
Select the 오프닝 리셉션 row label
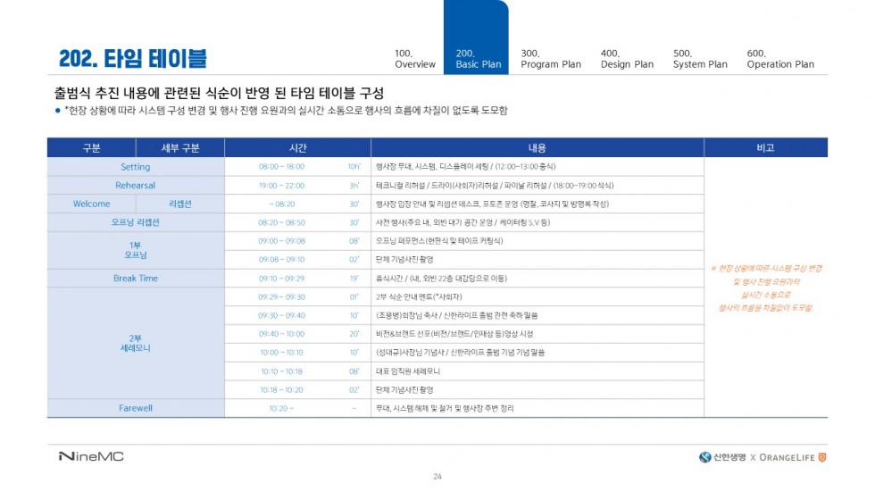[x=136, y=222]
